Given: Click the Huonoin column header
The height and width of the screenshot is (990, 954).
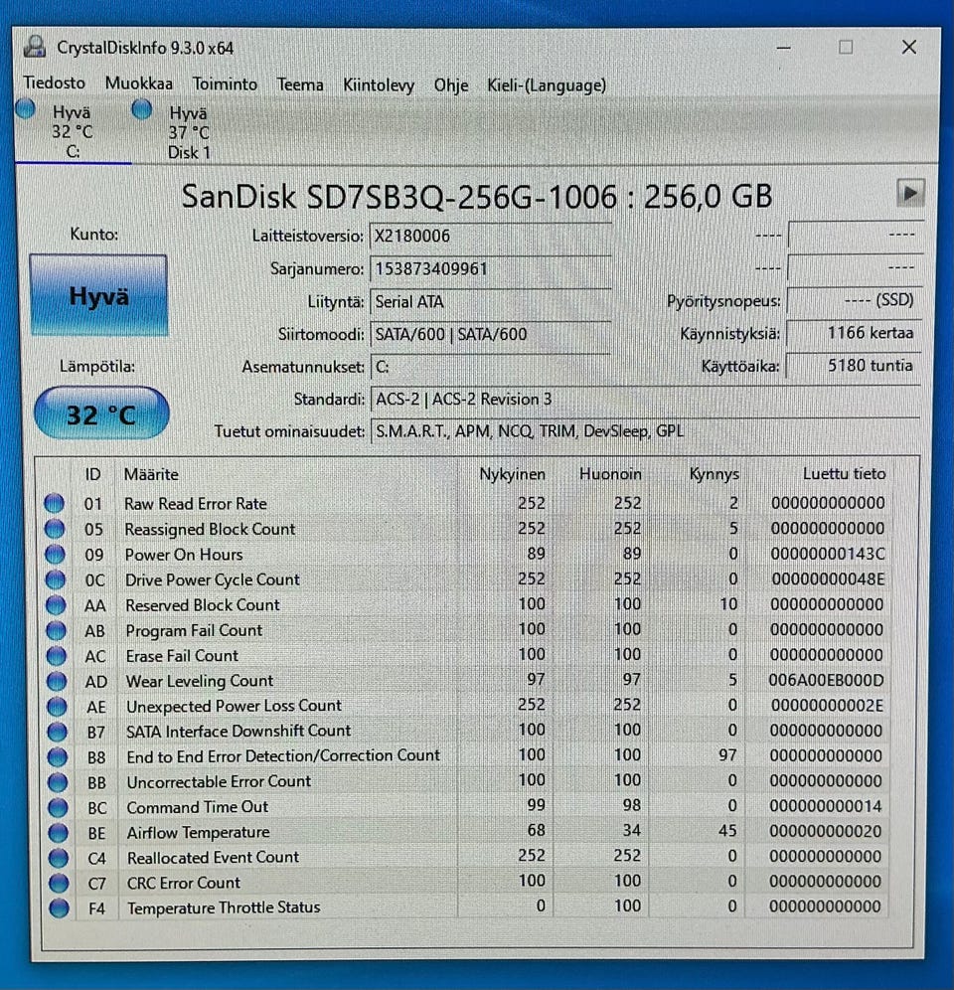Looking at the screenshot, I should (610, 474).
